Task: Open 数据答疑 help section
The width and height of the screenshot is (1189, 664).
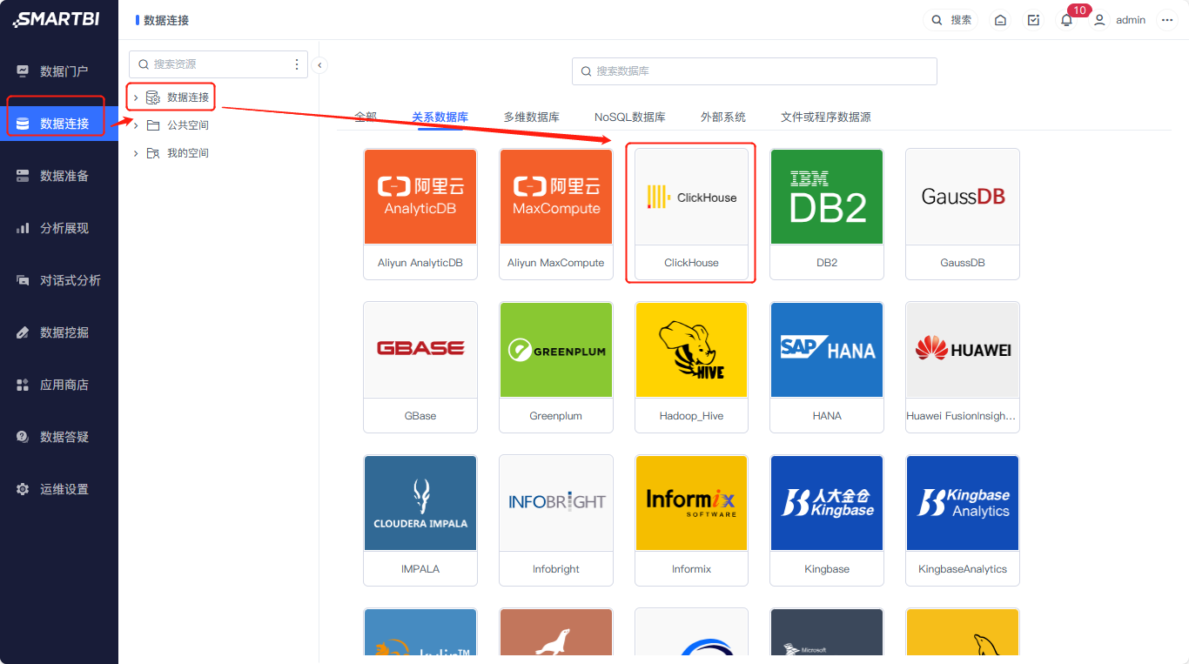Action: click(x=59, y=437)
